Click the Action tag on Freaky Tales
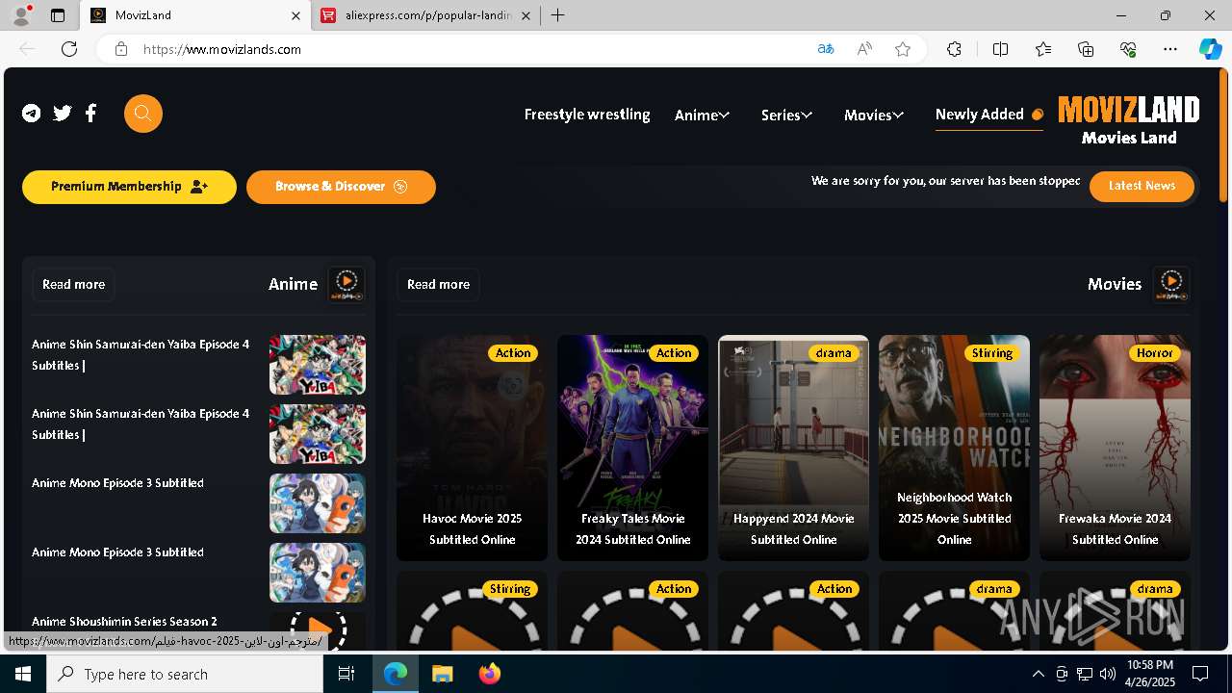 pyautogui.click(x=674, y=353)
